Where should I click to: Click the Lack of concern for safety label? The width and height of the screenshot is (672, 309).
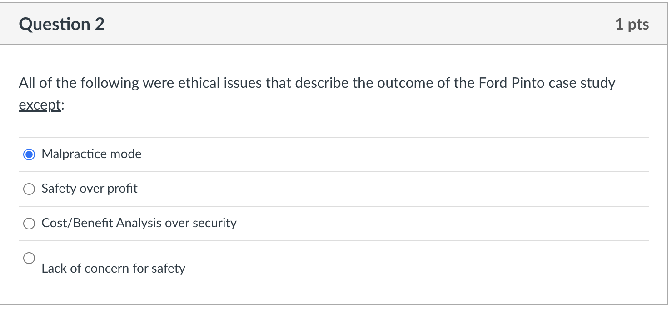pyautogui.click(x=114, y=269)
